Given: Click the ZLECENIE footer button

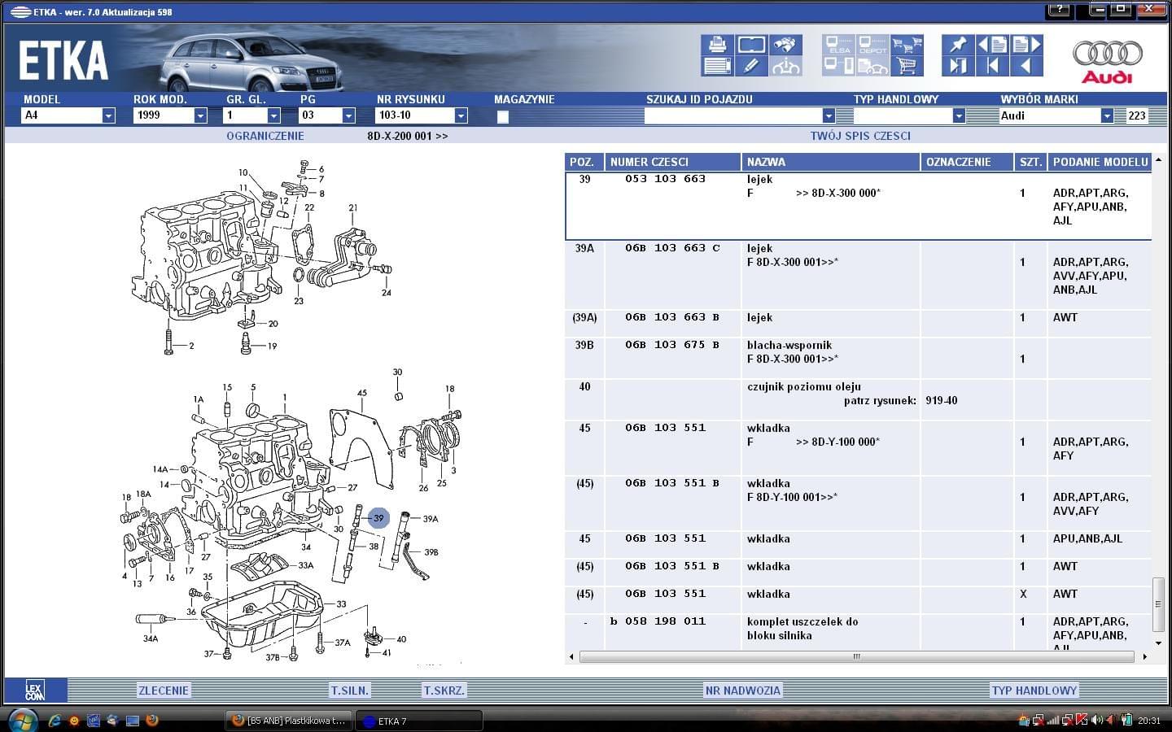Looking at the screenshot, I should (164, 691).
